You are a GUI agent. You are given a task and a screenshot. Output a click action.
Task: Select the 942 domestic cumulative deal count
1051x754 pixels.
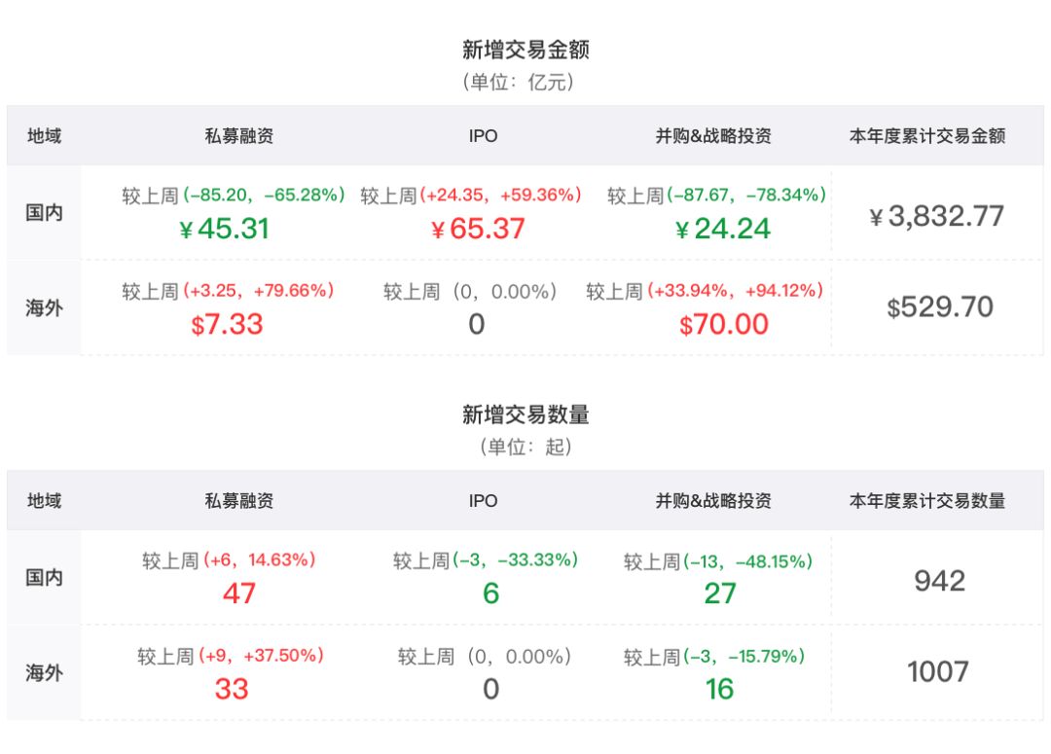pos(939,581)
